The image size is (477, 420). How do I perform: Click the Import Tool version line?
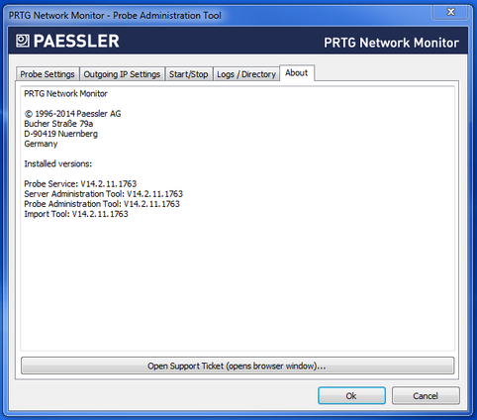[76, 214]
